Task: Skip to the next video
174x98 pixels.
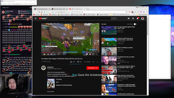Action: [x=48, y=54]
